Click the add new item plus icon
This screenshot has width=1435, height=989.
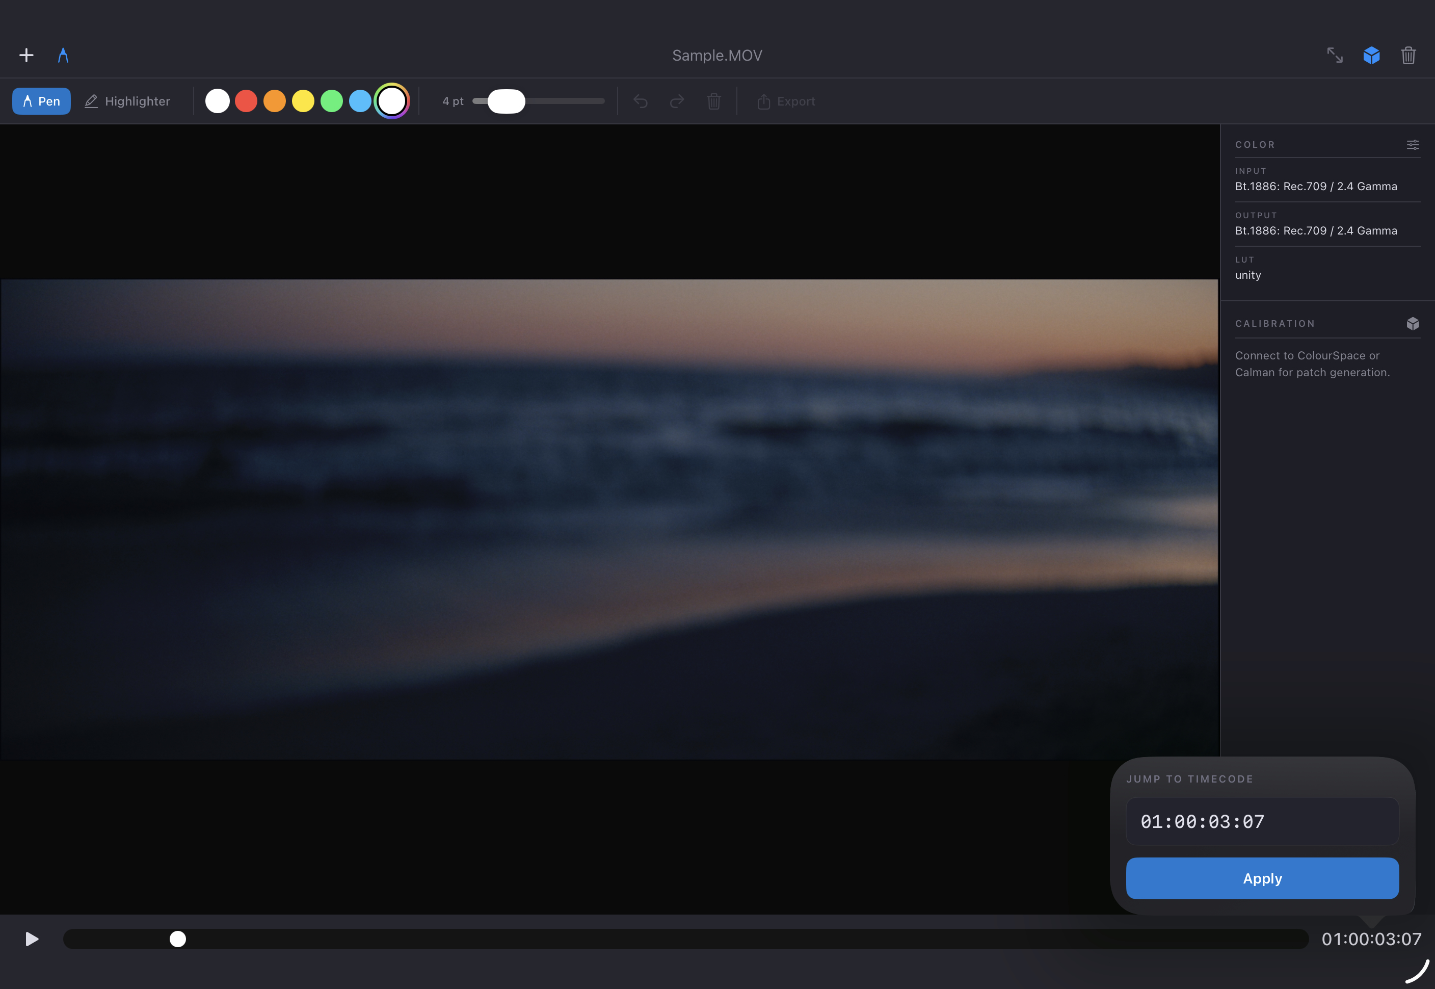[x=26, y=55]
